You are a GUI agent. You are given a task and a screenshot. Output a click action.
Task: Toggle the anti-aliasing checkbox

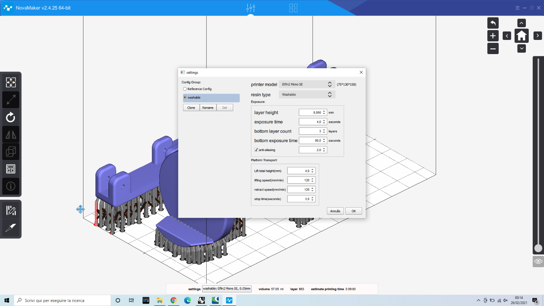pyautogui.click(x=256, y=150)
